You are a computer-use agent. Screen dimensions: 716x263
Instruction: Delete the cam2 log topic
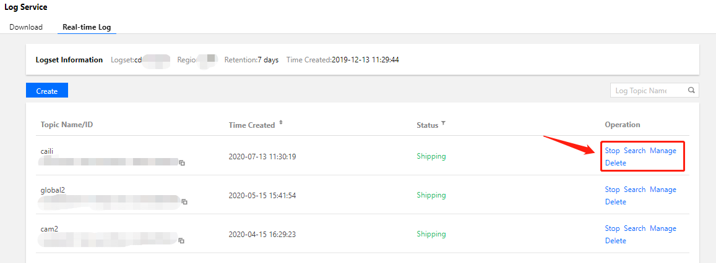tap(615, 241)
